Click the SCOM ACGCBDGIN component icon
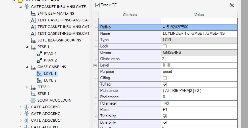This screenshot has width=248, height=128. [x=33, y=100]
